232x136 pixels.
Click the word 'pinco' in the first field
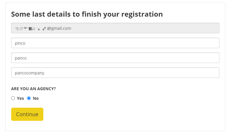(21, 43)
